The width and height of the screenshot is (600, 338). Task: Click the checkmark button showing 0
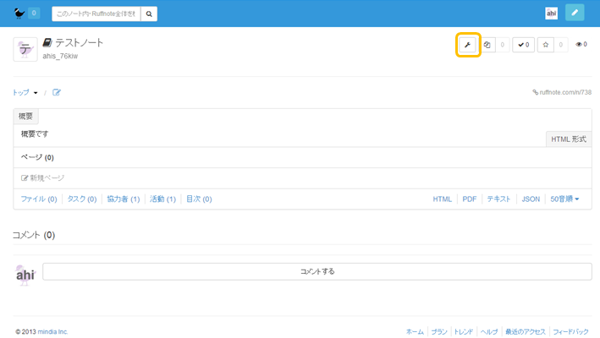(523, 45)
